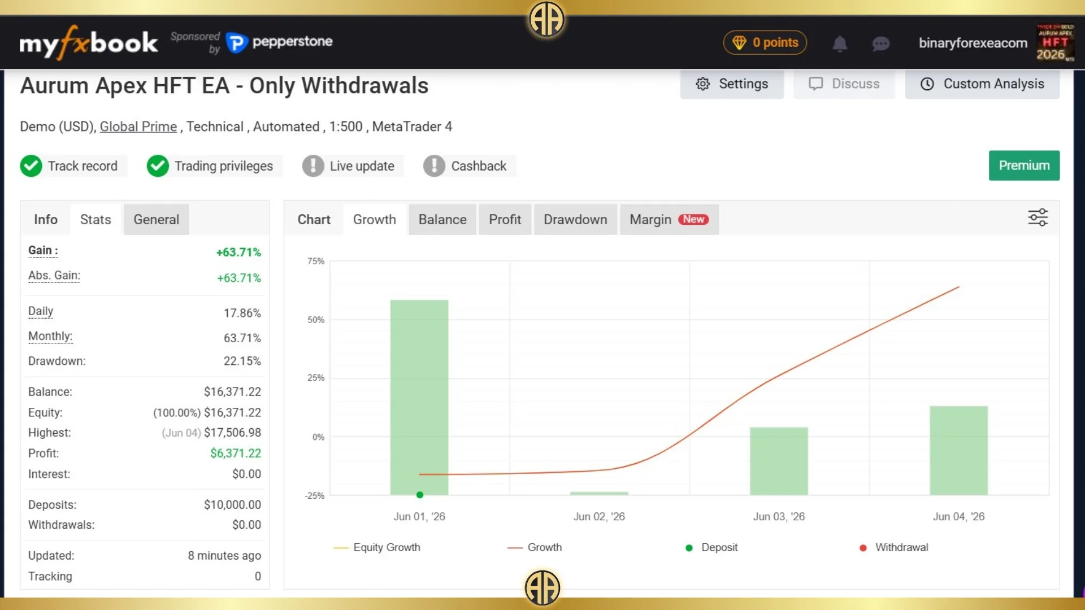Click the Drawdown value 22.15%

(x=242, y=361)
